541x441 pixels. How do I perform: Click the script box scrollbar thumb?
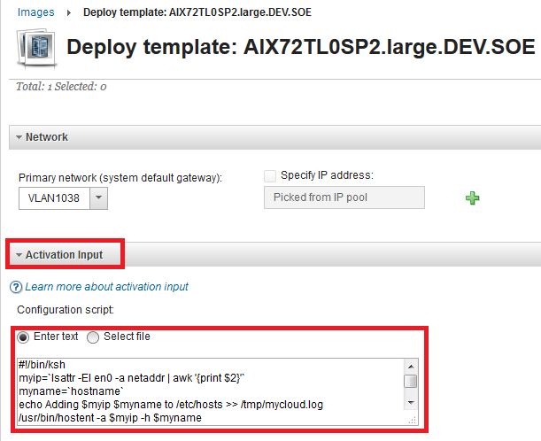[410, 382]
